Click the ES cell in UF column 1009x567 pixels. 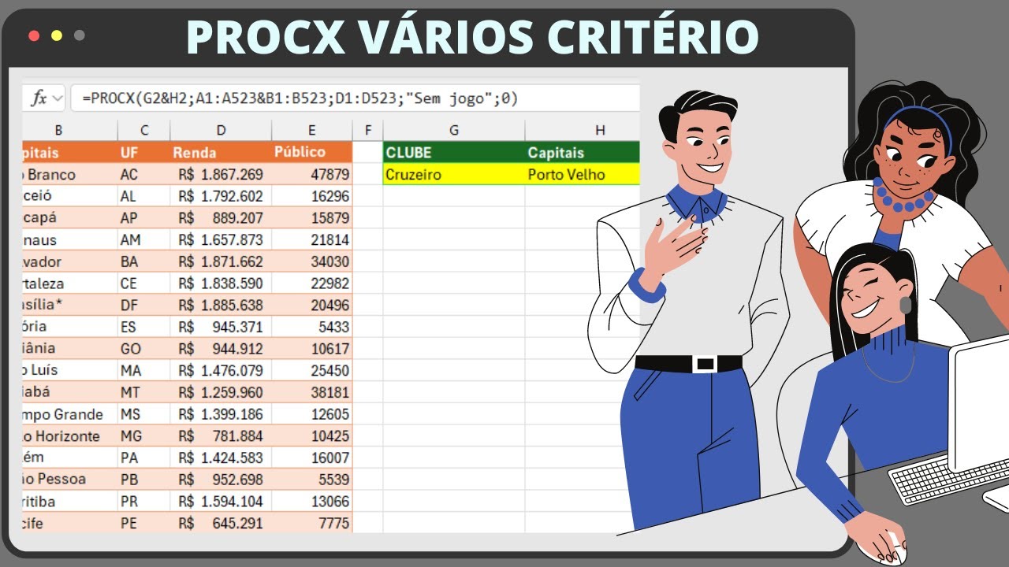click(x=143, y=327)
